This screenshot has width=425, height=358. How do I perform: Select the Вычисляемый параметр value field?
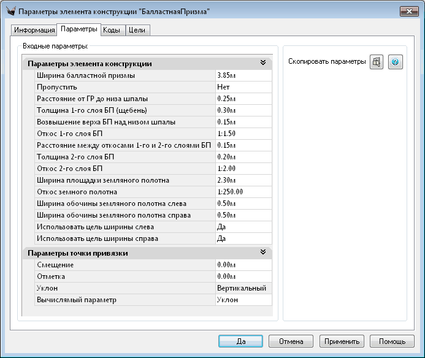(x=243, y=300)
